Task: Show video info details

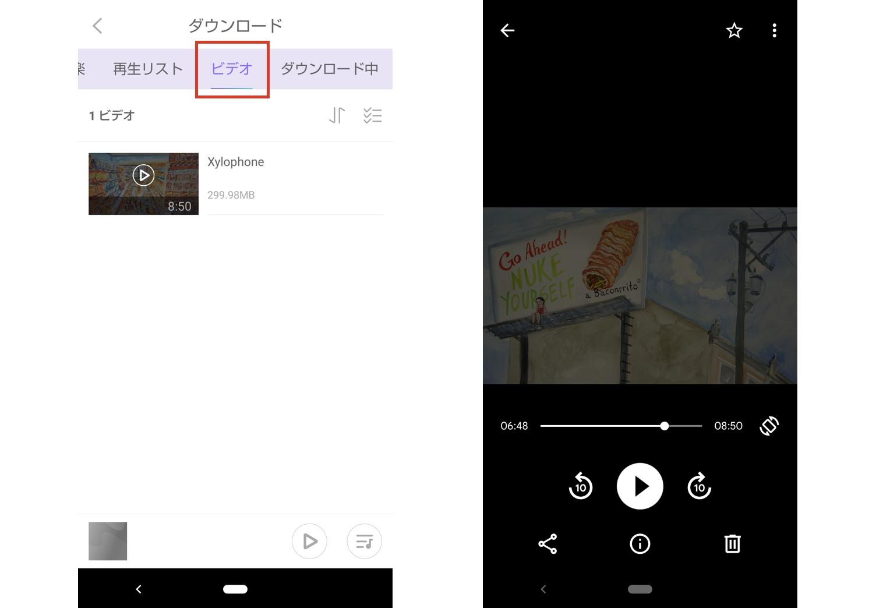Action: 640,544
